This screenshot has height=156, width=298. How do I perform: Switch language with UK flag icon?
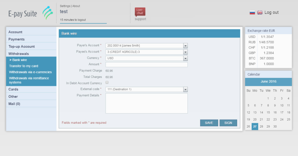[x=260, y=12]
